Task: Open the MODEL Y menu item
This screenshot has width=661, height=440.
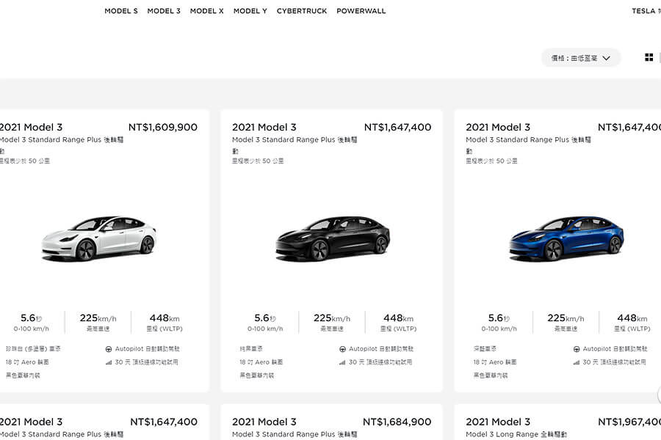Action: point(250,11)
